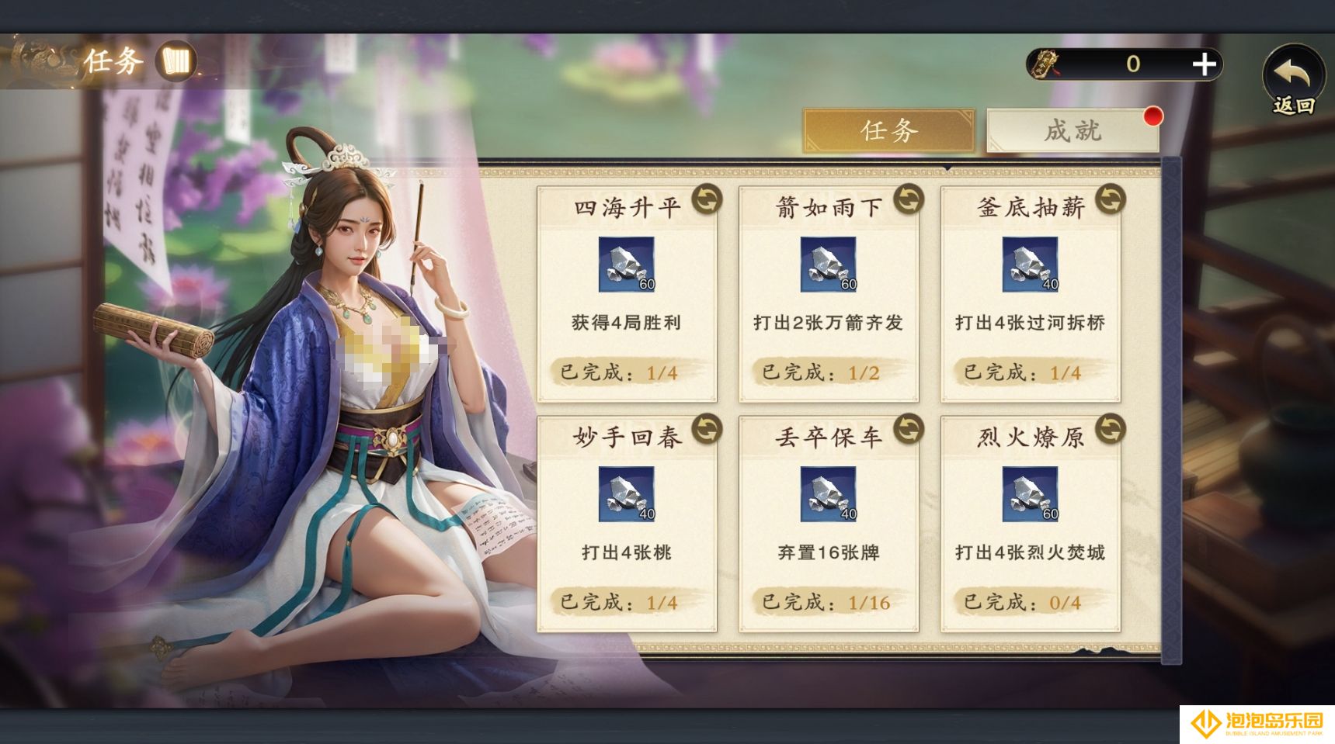Open the scroll icon beside 任务 title

pos(177,61)
